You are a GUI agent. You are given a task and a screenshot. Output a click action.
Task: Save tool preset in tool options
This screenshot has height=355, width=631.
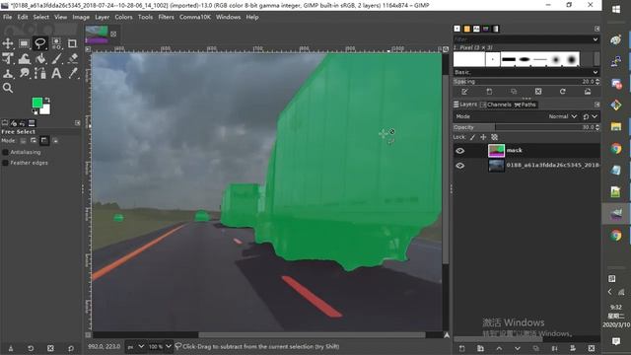(x=11, y=348)
